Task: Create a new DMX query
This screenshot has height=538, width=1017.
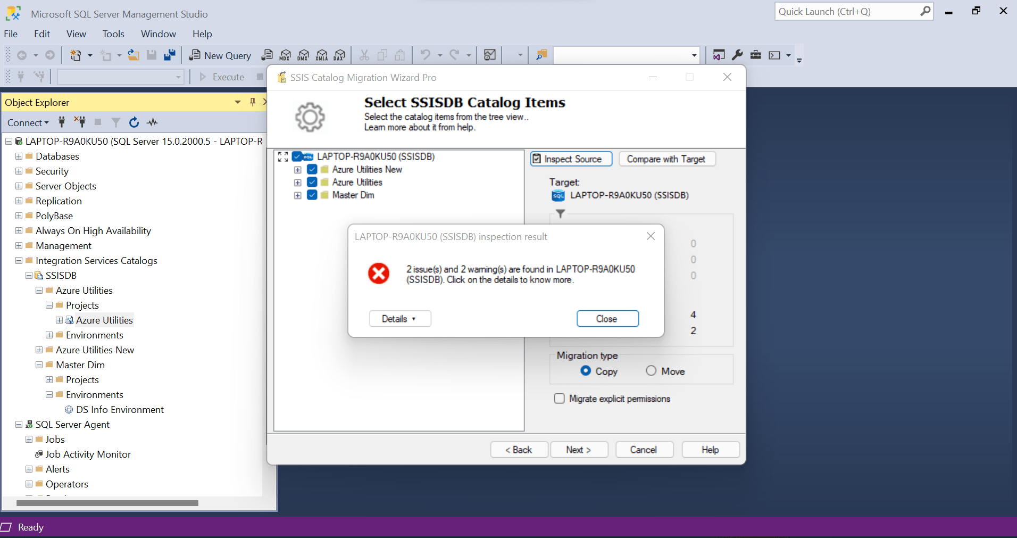Action: [303, 55]
